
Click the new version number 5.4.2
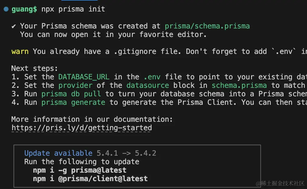click(146, 153)
